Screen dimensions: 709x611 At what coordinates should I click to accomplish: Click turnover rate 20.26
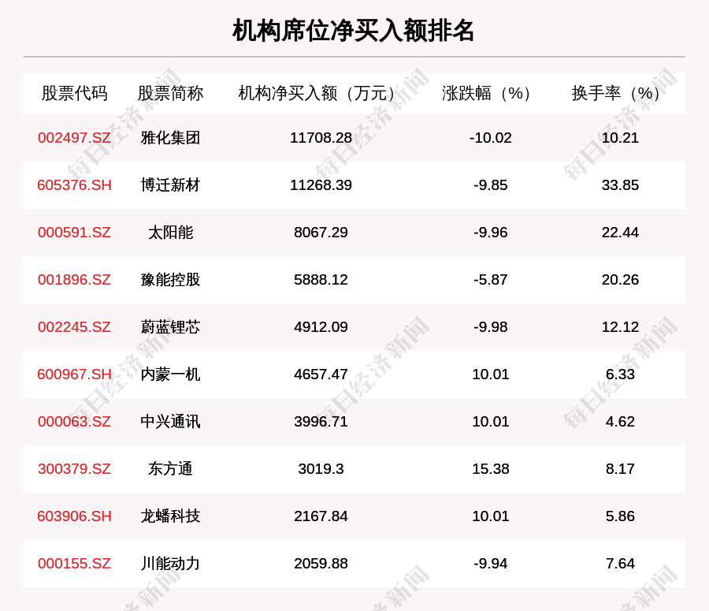[x=620, y=280]
